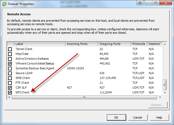Click the Firewall Properties title bar icon
Viewport: 174px width, 125px height.
4,4
